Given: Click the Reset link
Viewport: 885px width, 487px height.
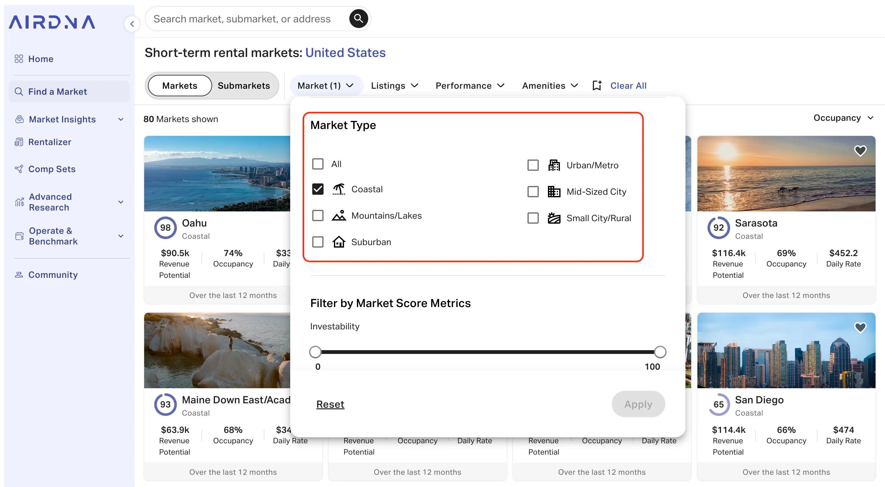Looking at the screenshot, I should [x=330, y=404].
